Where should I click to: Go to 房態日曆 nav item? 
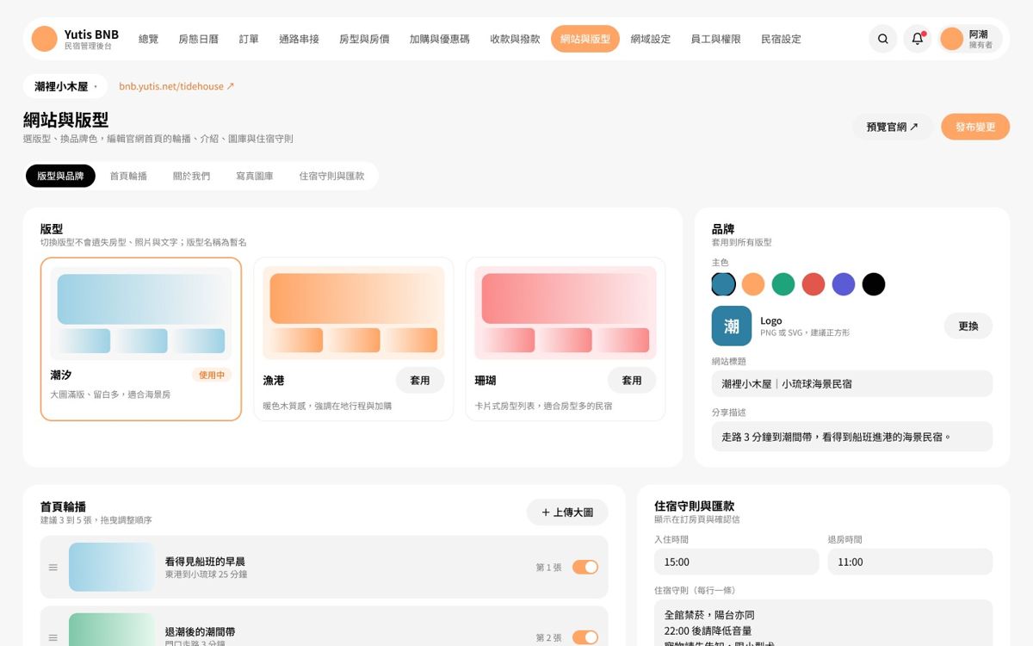click(x=199, y=39)
